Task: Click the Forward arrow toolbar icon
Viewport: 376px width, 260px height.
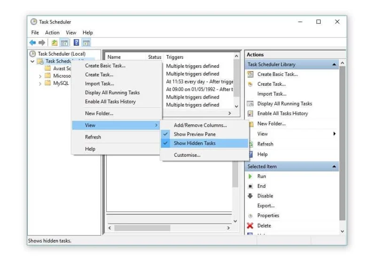Action: tap(42, 43)
